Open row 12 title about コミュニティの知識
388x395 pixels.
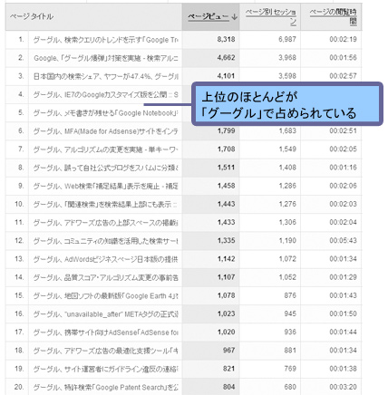pyautogui.click(x=106, y=241)
